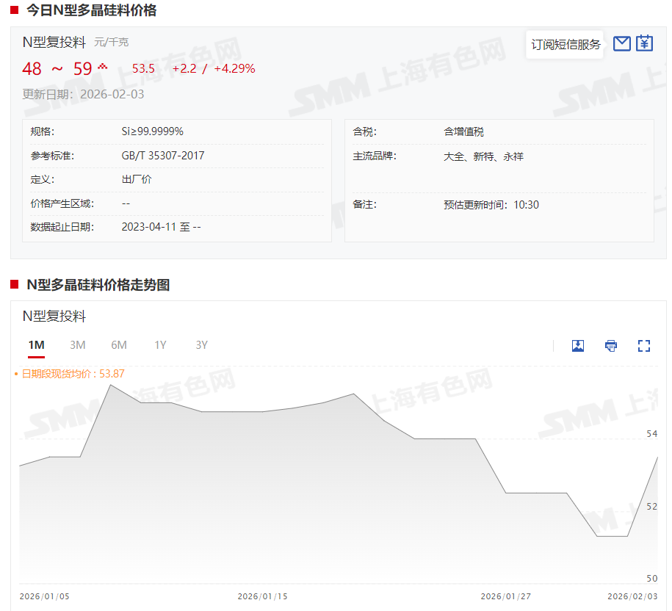The width and height of the screenshot is (672, 611).
Task: Click the envelope email subscription icon
Action: pyautogui.click(x=622, y=43)
